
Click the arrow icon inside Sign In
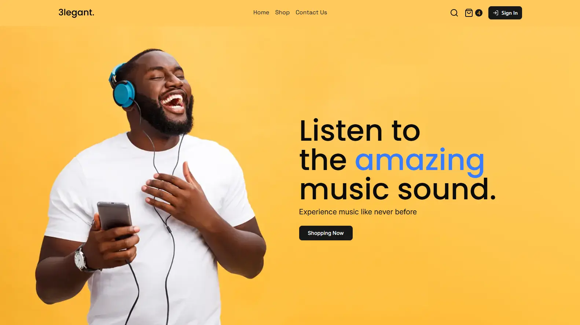pos(495,13)
